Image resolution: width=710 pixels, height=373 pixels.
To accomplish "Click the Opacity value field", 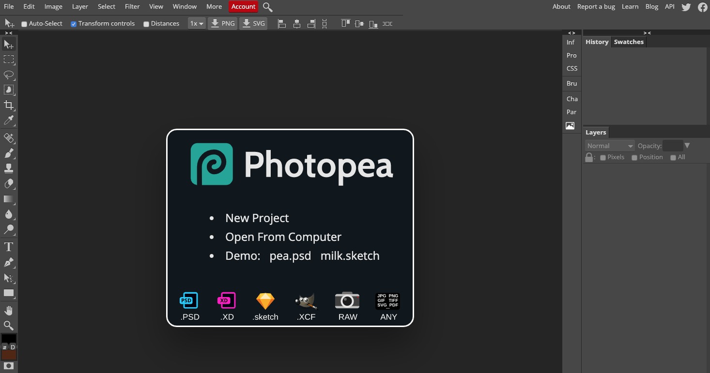I will tap(672, 146).
